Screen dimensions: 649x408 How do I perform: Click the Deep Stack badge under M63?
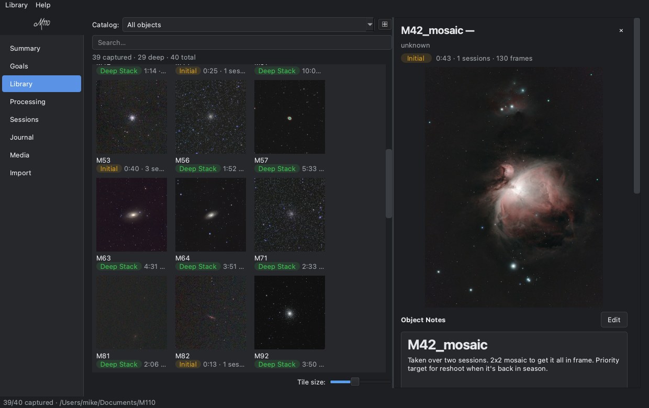click(119, 267)
